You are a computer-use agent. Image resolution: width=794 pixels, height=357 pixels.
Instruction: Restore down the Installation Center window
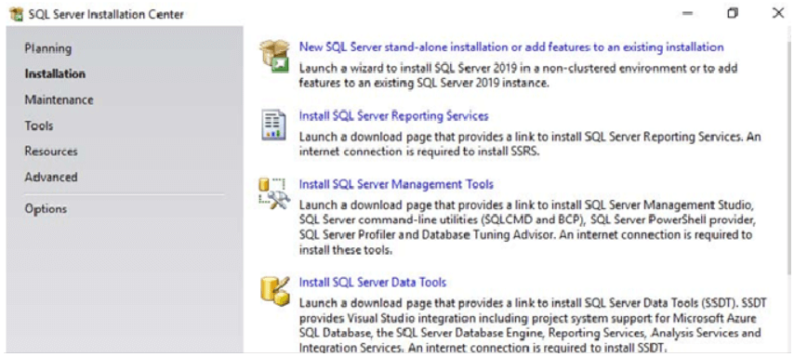coord(733,14)
